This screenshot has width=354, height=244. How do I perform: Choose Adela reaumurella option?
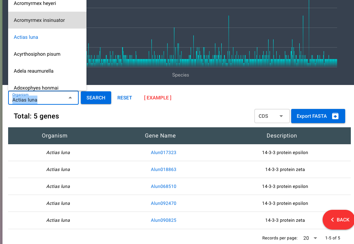click(x=47, y=71)
